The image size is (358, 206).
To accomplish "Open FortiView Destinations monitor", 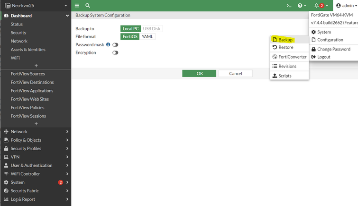I will click(32, 82).
